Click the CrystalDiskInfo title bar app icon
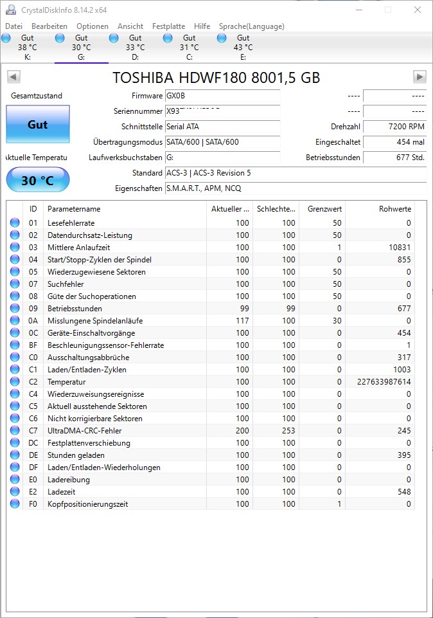Screen dimensions: 433x618 [x=11, y=10]
